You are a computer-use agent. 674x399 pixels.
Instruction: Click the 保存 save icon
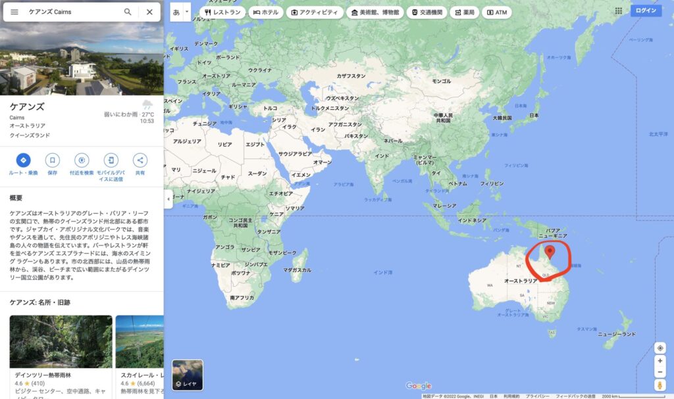click(53, 160)
